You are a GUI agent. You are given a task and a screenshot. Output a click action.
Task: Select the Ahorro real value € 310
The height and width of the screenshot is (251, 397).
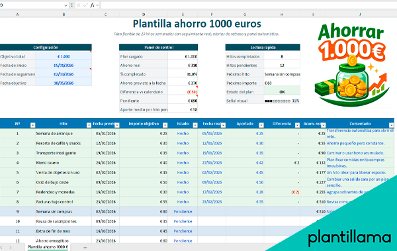point(183,66)
